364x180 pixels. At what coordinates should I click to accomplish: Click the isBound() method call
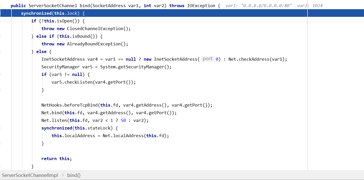(84, 36)
